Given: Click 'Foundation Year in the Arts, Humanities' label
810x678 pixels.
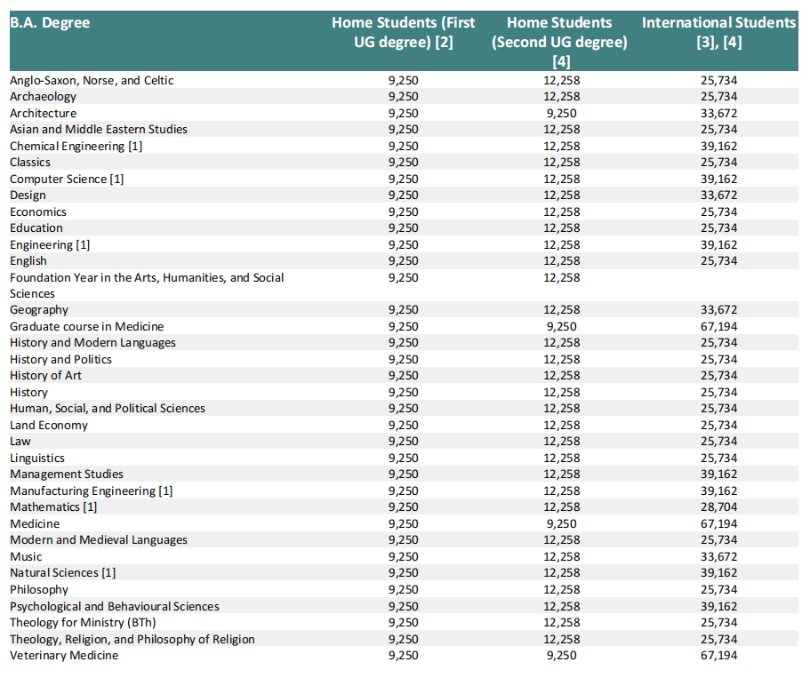Looking at the screenshot, I should click(147, 285).
